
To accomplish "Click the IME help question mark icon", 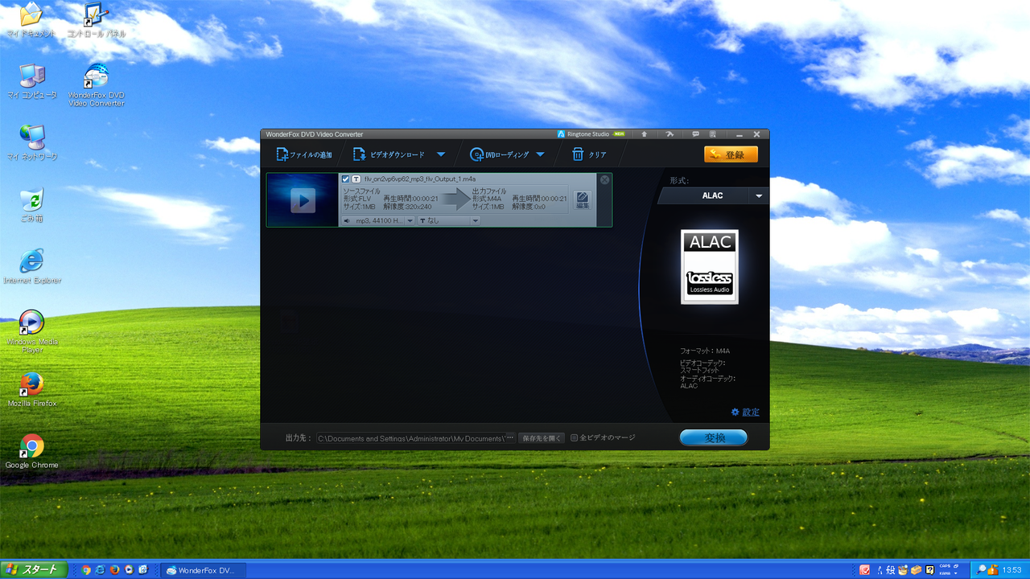I will click(x=929, y=570).
